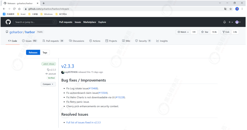
Task: Open Issues in the top navigation
Action: [78, 22]
